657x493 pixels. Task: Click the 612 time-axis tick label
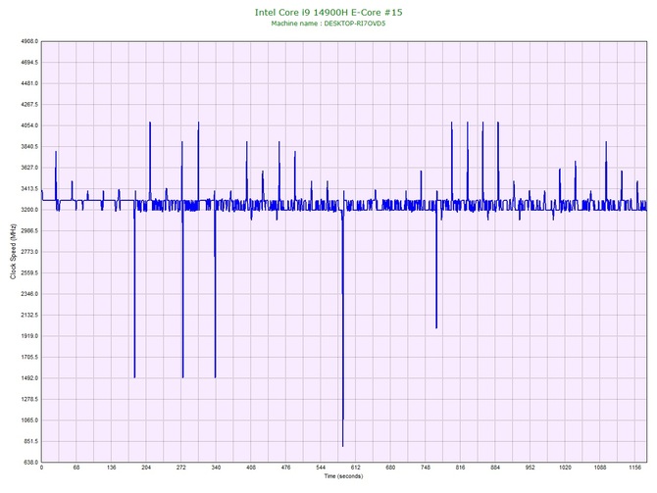coord(356,468)
